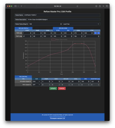
Task: Click the Circulation Speed REFLOW field
Action: 66,81
